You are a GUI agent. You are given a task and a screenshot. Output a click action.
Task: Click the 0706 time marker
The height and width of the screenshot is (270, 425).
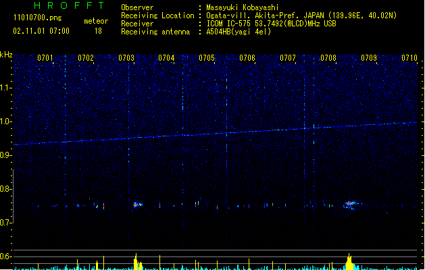[x=247, y=58]
